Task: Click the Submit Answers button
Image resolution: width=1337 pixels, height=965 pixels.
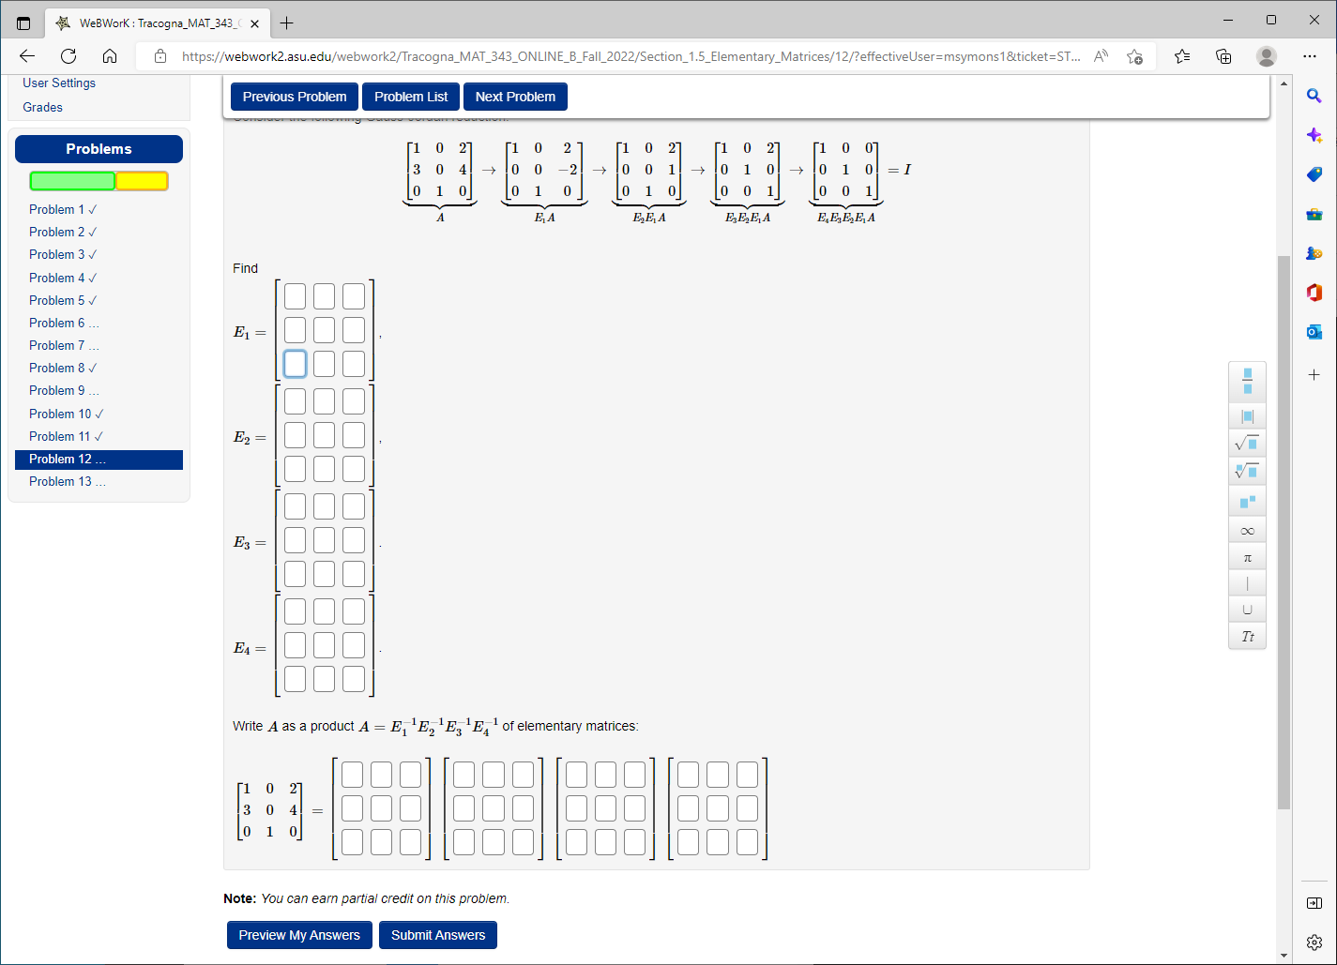Action: click(x=437, y=935)
